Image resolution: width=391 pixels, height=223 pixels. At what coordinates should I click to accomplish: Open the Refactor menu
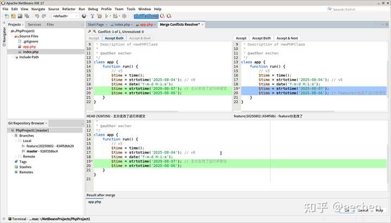[69, 9]
